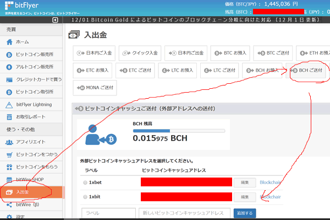Viewport: 330px width, 220px height.
Task: Click the report icon beside お取引レポート
Action: pyautogui.click(x=9, y=117)
